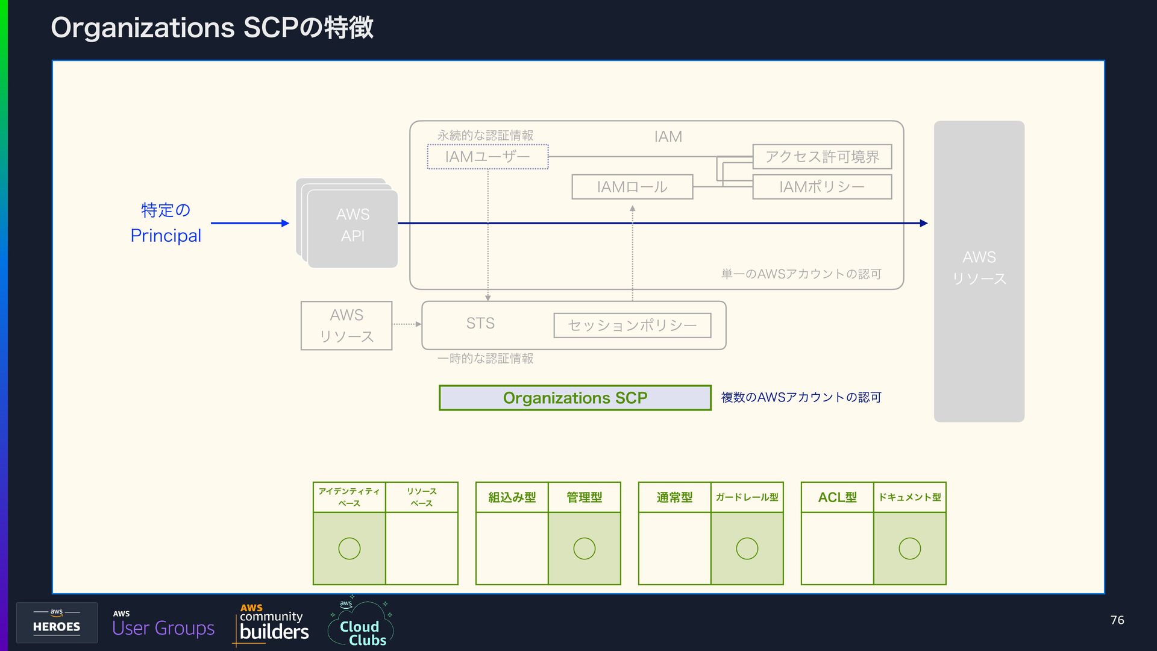The height and width of the screenshot is (651, 1157).
Task: Click the circle under ガードレール型
Action: point(747,549)
